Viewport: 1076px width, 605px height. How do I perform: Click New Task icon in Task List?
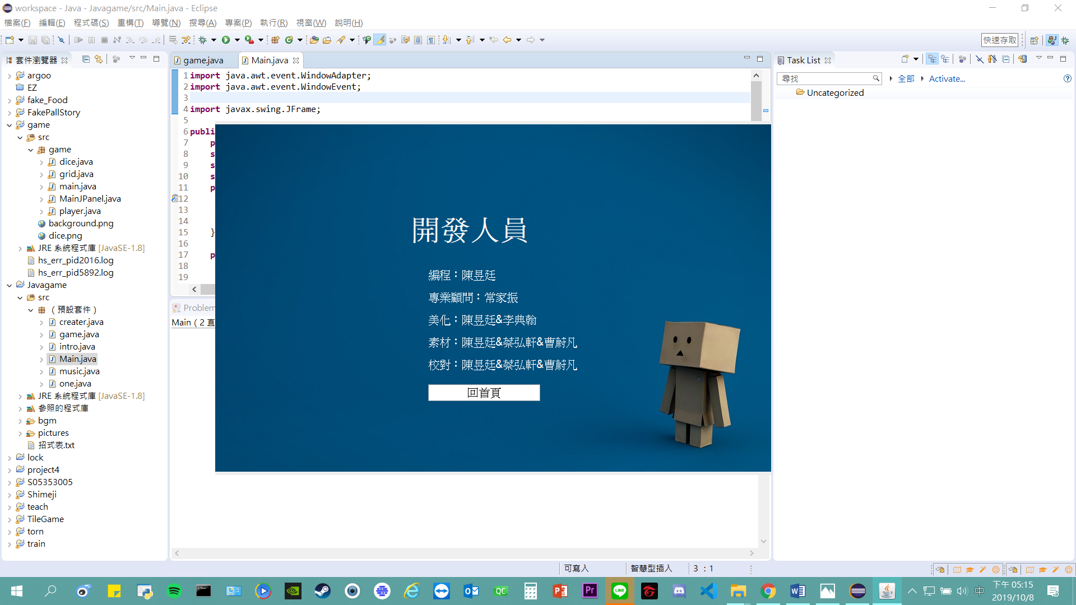pos(905,59)
